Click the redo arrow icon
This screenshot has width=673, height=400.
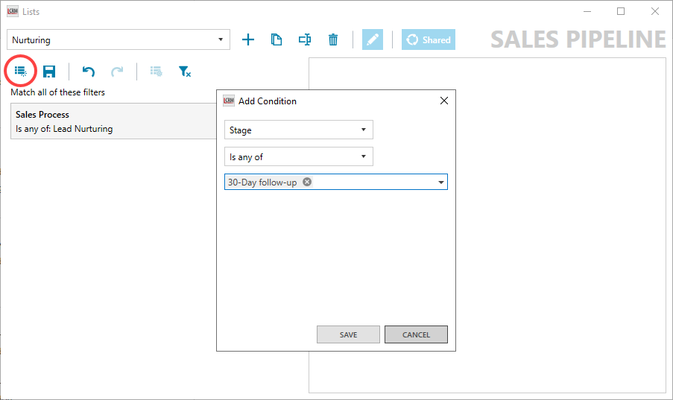coord(117,72)
